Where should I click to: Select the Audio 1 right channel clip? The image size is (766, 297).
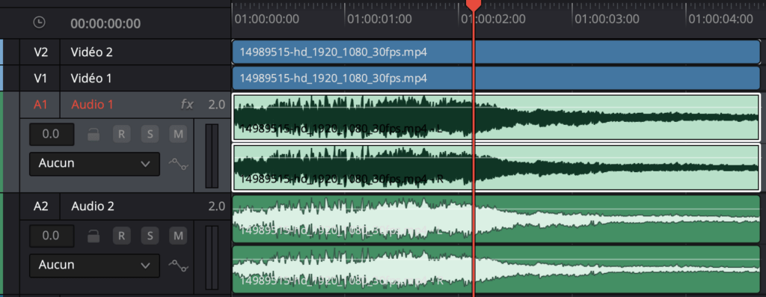pos(496,168)
